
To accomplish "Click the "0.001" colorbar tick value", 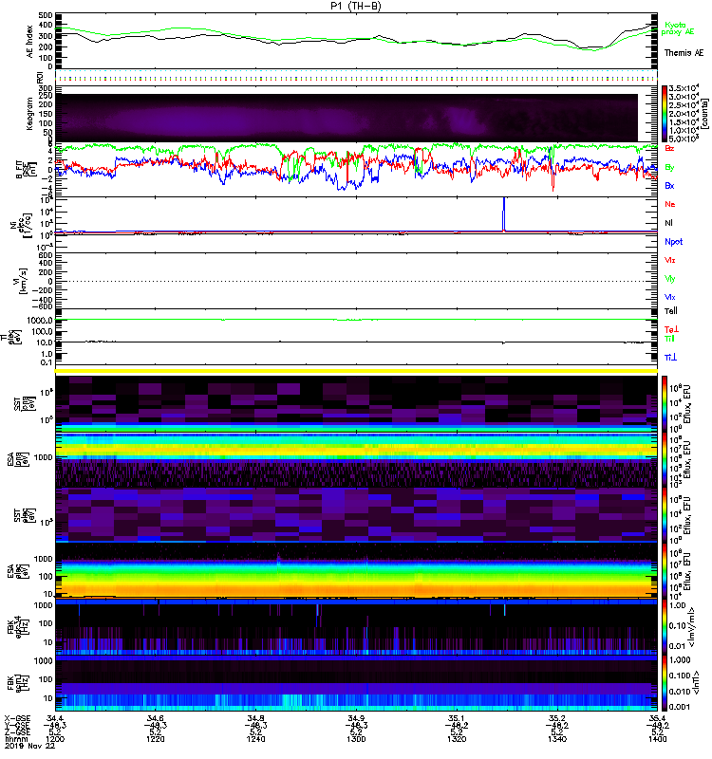I will point(678,707).
